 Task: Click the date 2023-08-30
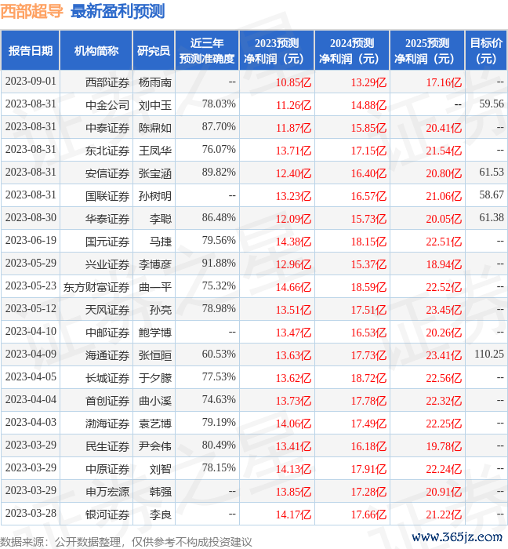point(31,217)
